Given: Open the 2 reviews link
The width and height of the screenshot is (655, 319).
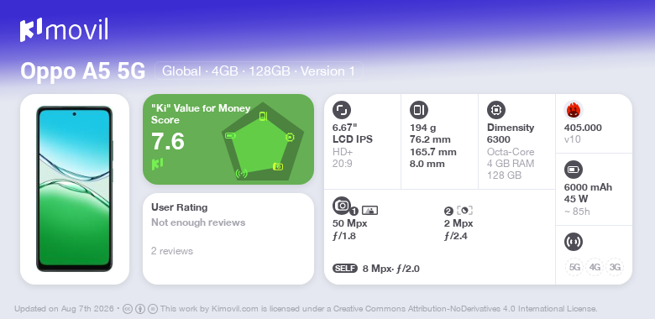Looking at the screenshot, I should (x=172, y=251).
